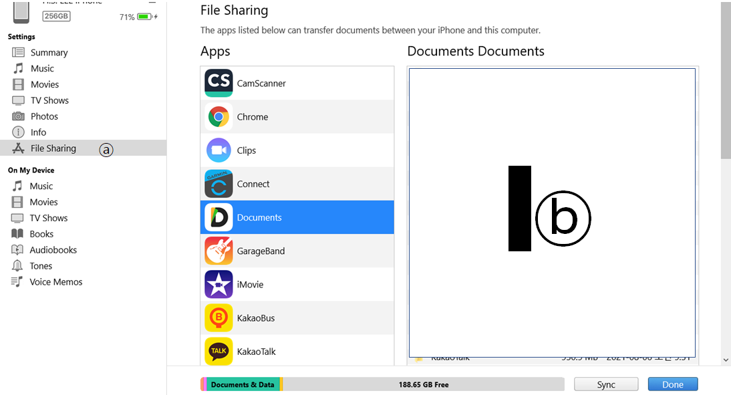Click the Photos camera icon
Screen dimensions: 731x395
click(18, 116)
